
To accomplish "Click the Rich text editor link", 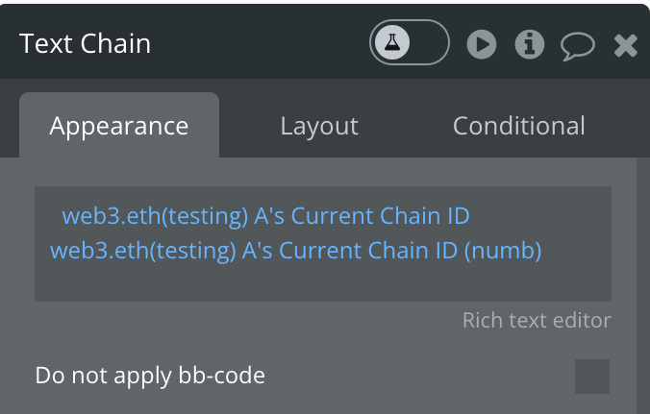I will click(537, 320).
